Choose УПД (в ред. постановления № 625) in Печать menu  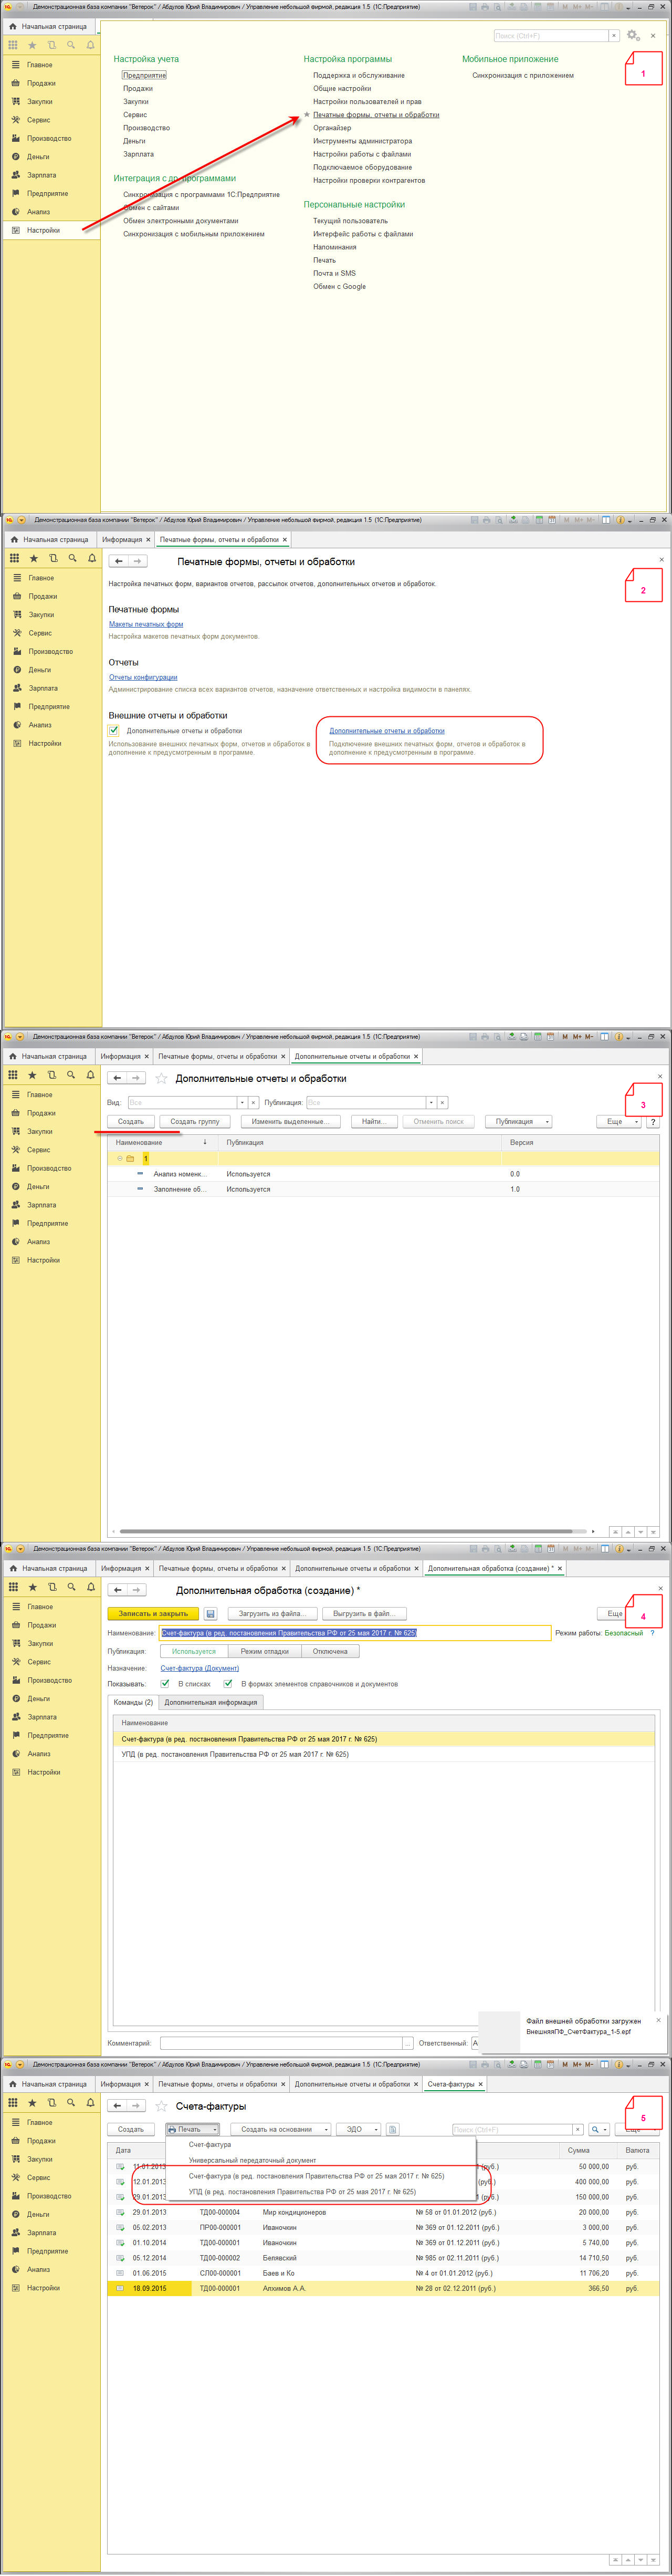point(302,2191)
